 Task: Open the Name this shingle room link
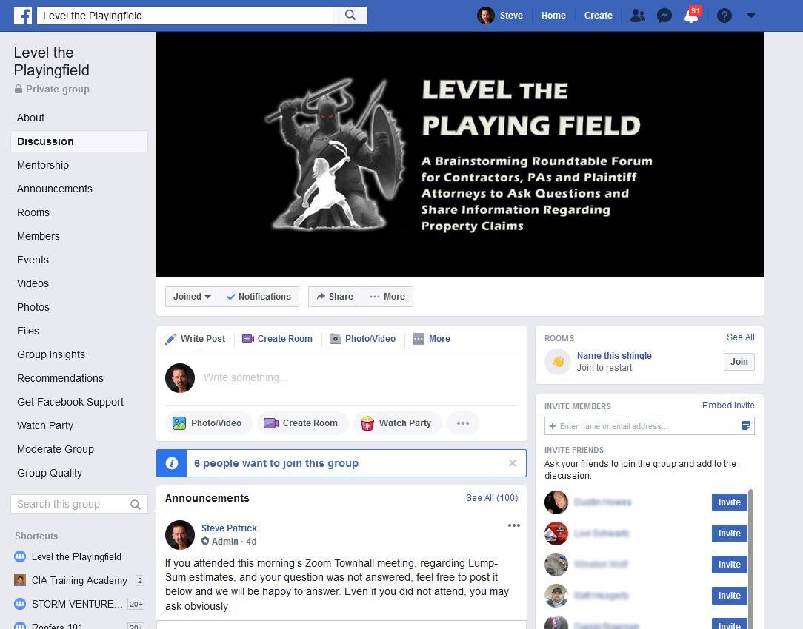pos(614,355)
